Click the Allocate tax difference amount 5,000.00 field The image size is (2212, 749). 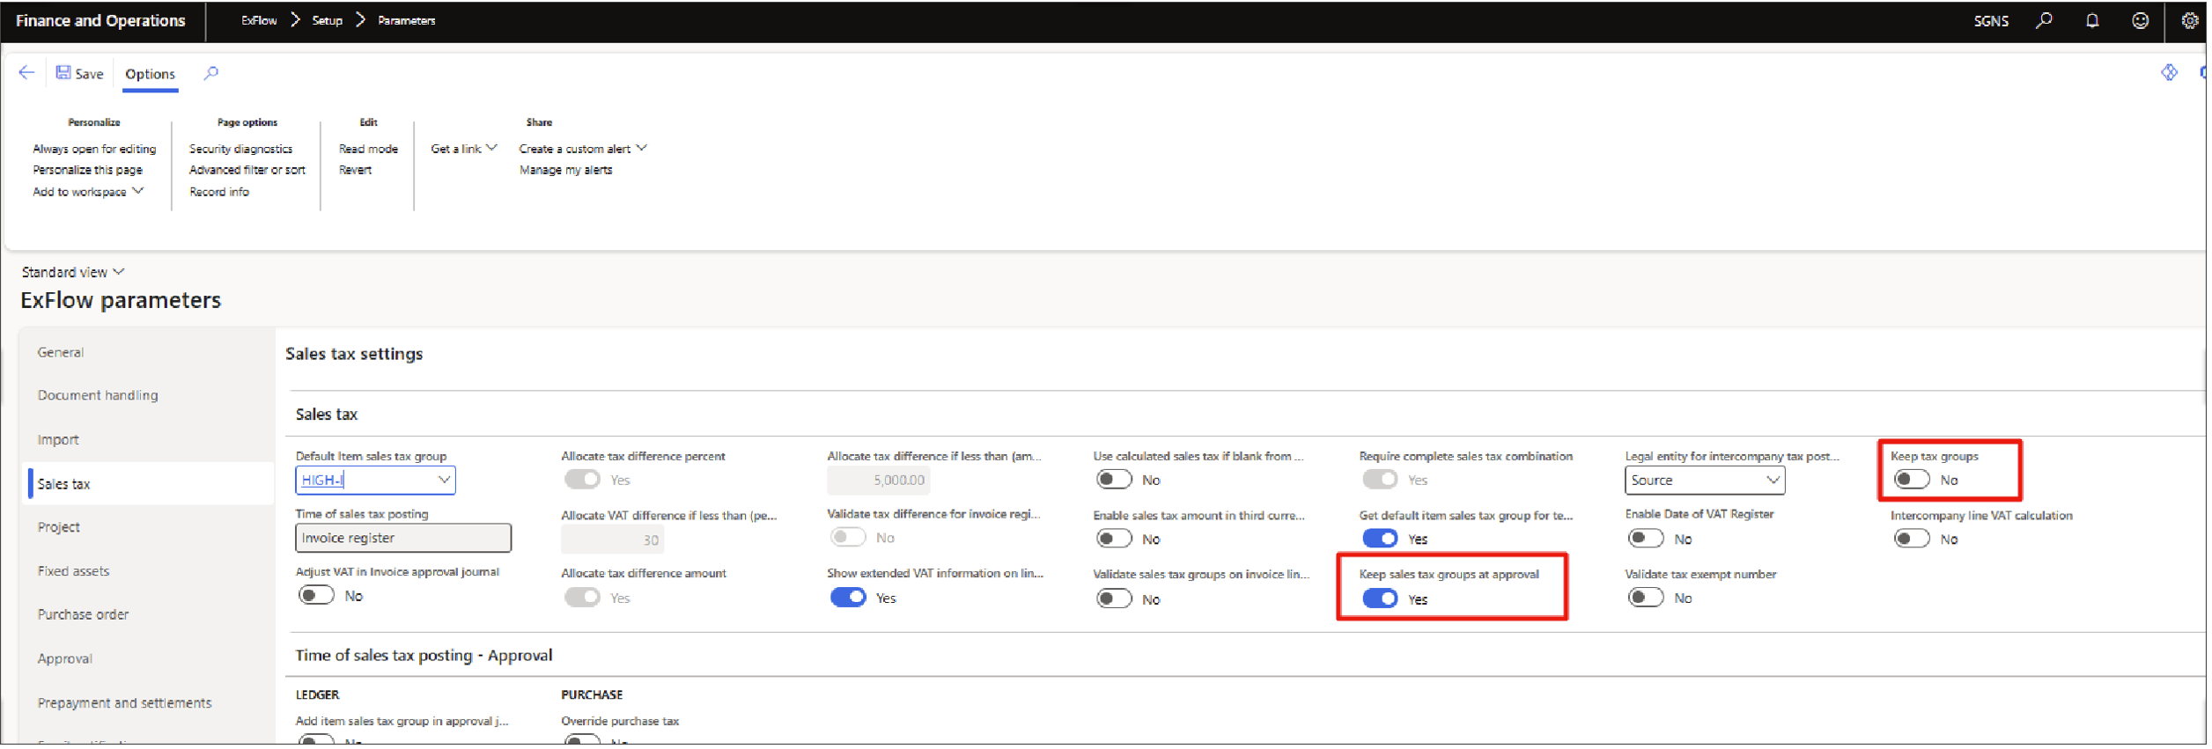tap(880, 481)
